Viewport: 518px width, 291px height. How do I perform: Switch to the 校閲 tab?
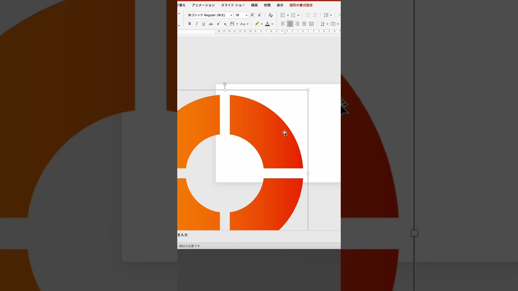tap(267, 5)
